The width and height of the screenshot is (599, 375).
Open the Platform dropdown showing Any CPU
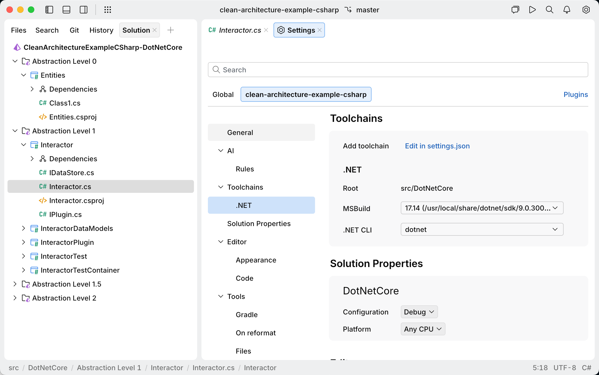click(x=422, y=329)
